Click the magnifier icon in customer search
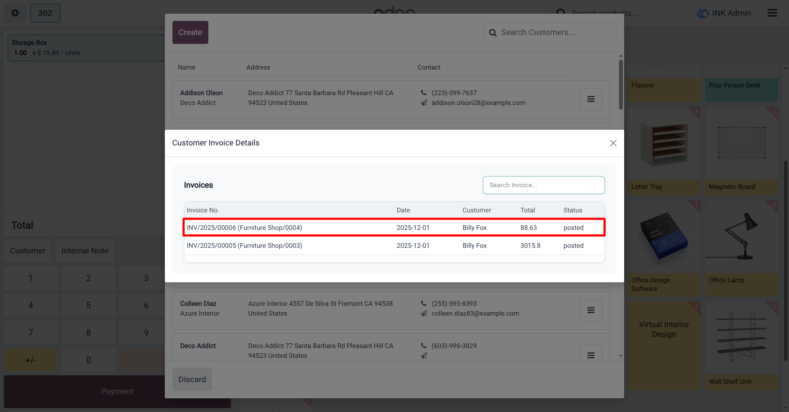Viewport: 789px width, 412px height. coord(493,33)
